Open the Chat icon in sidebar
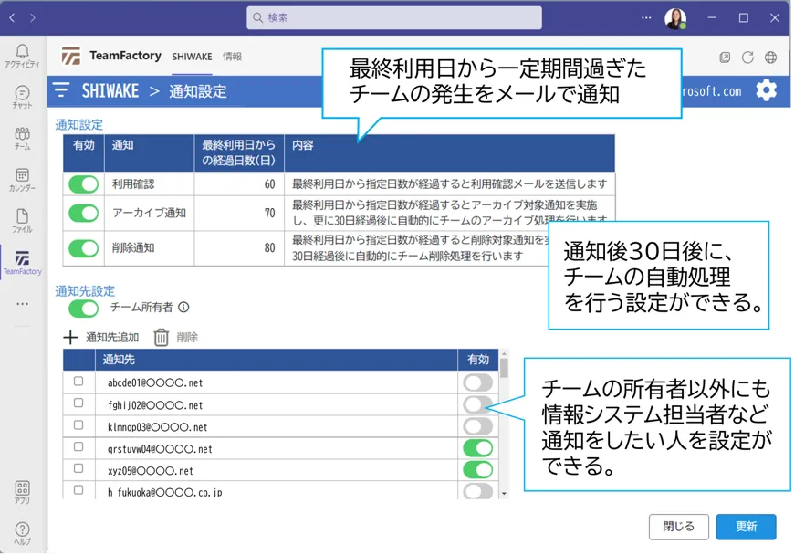The width and height of the screenshot is (805, 555). 22,97
